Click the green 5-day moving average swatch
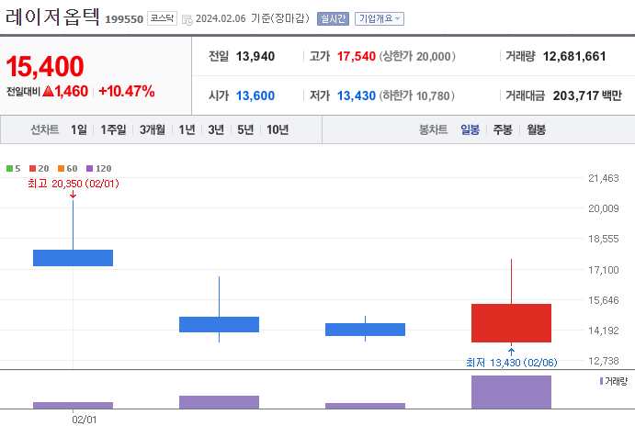 pyautogui.click(x=10, y=168)
